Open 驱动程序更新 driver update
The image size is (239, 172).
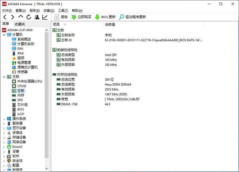[132, 17]
